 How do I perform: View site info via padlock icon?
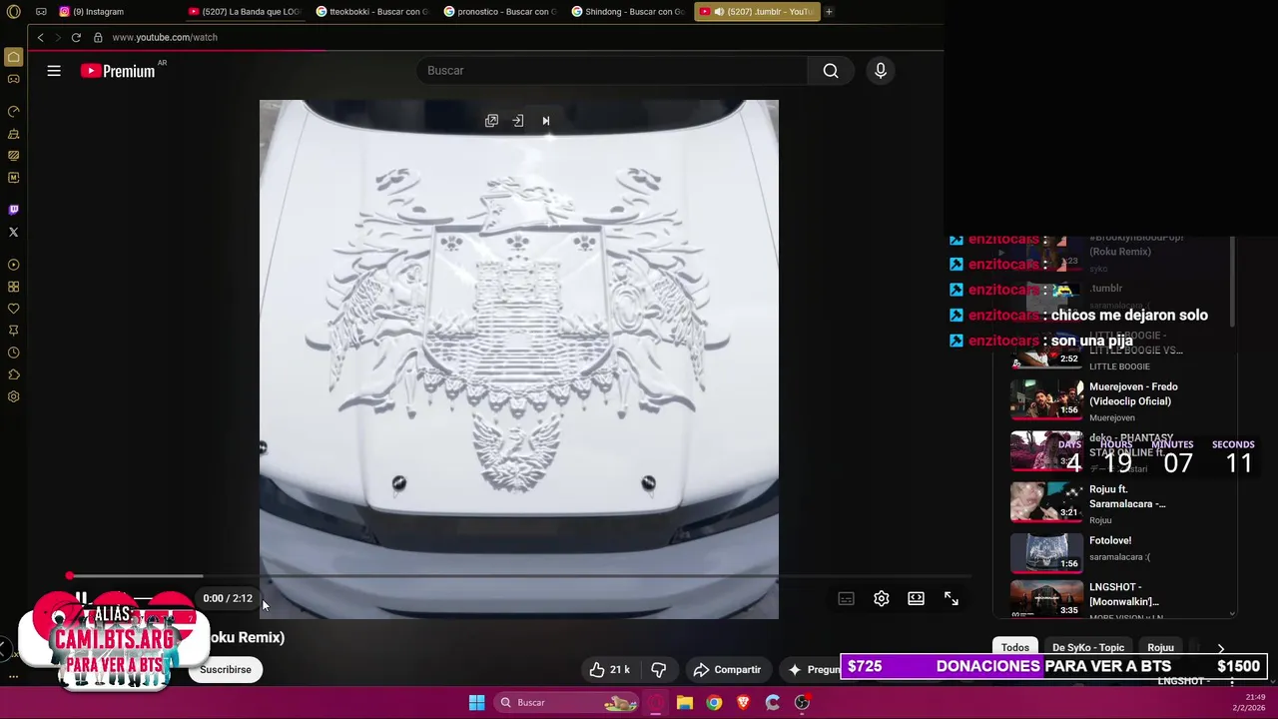tap(98, 37)
